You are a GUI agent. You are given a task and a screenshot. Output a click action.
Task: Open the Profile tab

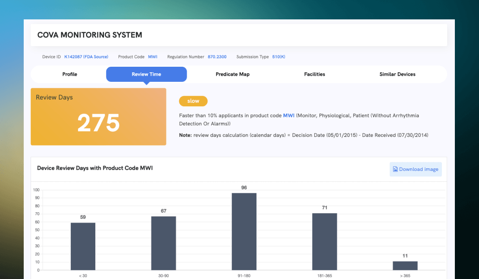[70, 74]
